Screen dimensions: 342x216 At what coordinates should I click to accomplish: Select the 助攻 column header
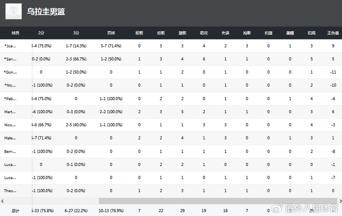coord(204,33)
